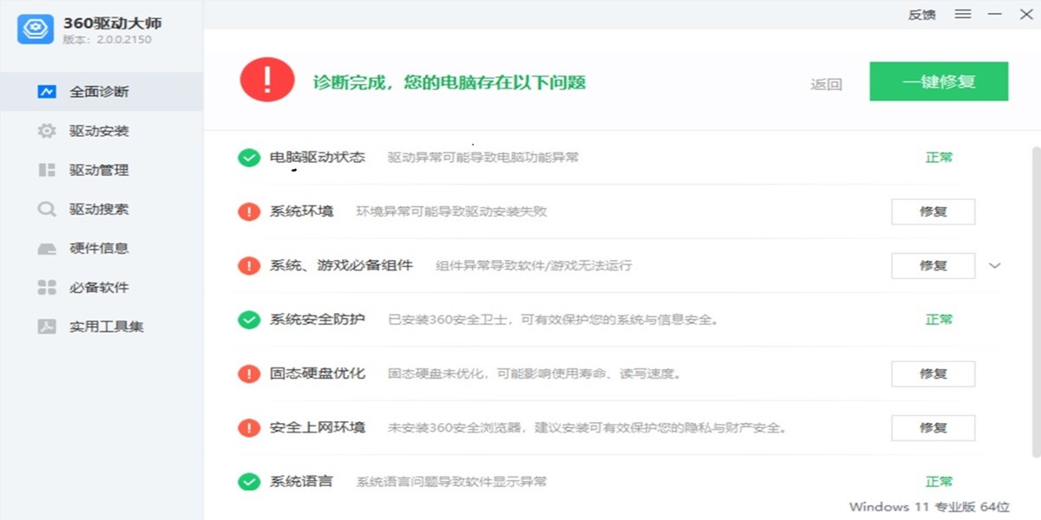This screenshot has height=520, width=1041.
Task: Open the 反馈 feedback link
Action: 921,14
